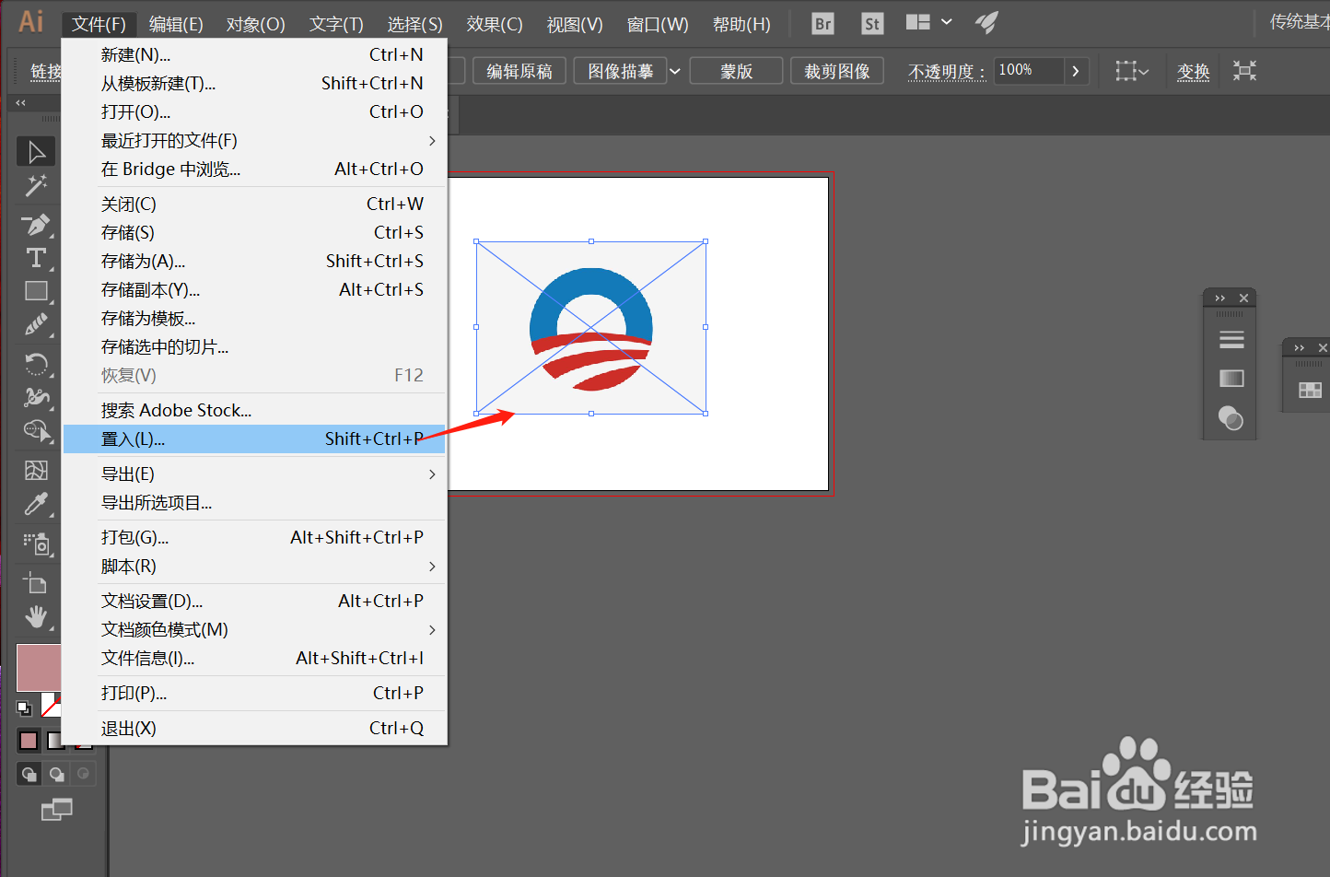Select the Mesh tool
This screenshot has width=1330, height=877.
(36, 470)
